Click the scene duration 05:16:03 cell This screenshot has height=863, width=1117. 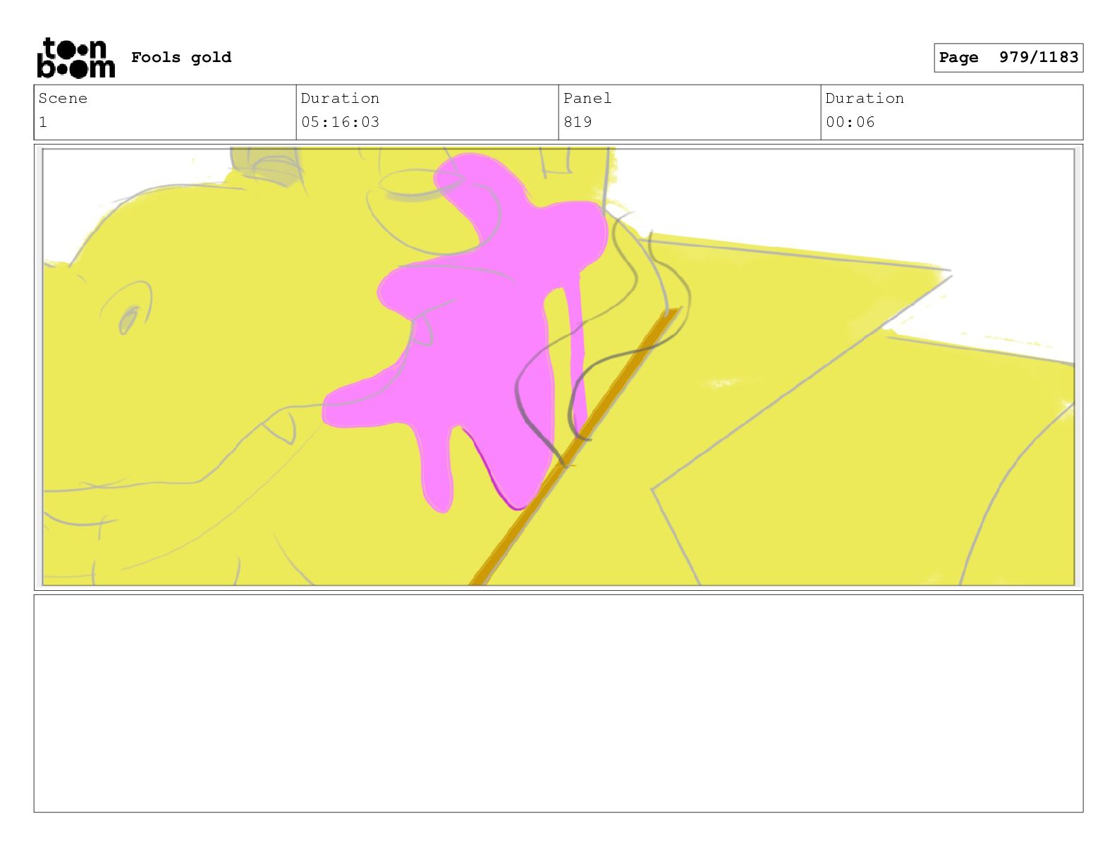[x=427, y=112]
